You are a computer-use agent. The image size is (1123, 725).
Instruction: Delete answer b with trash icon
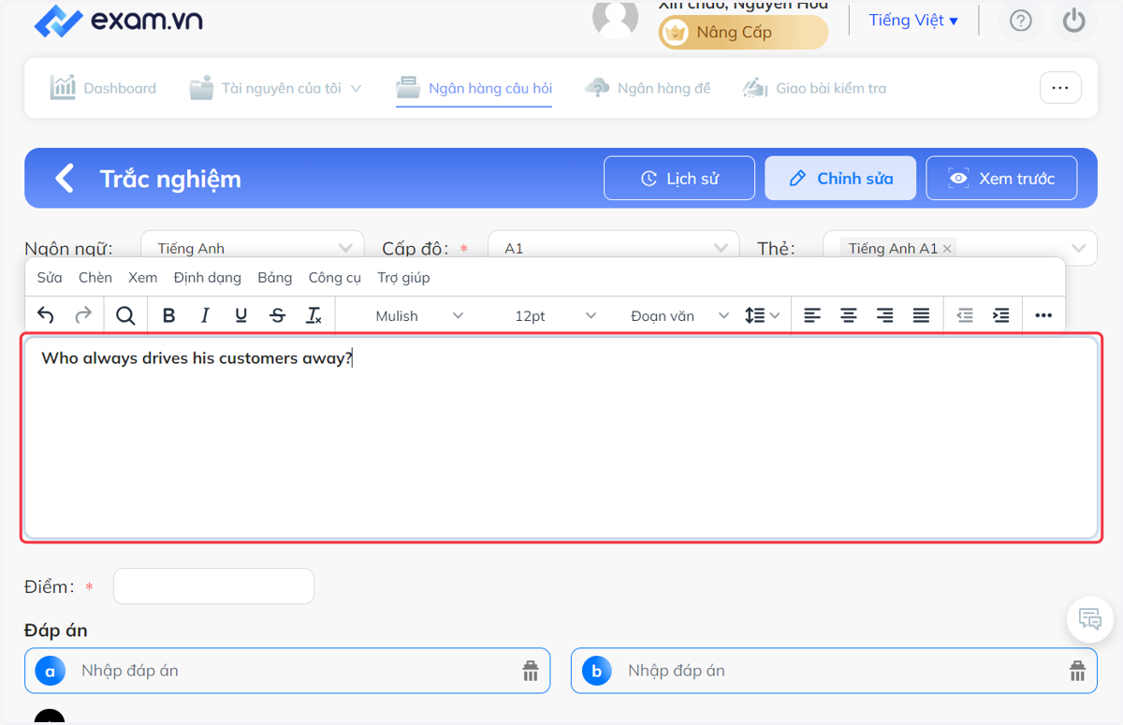coord(1077,671)
